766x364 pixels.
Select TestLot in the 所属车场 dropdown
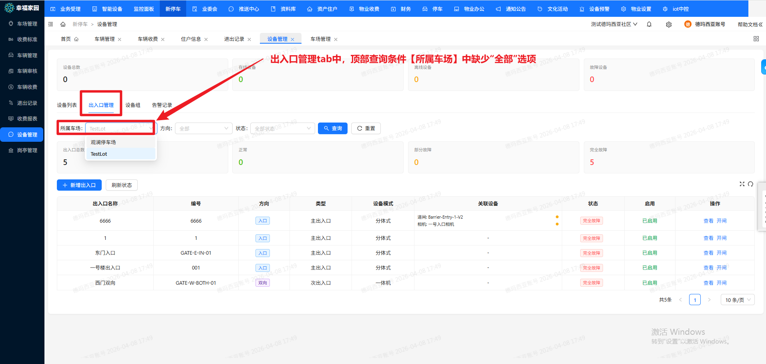point(99,154)
